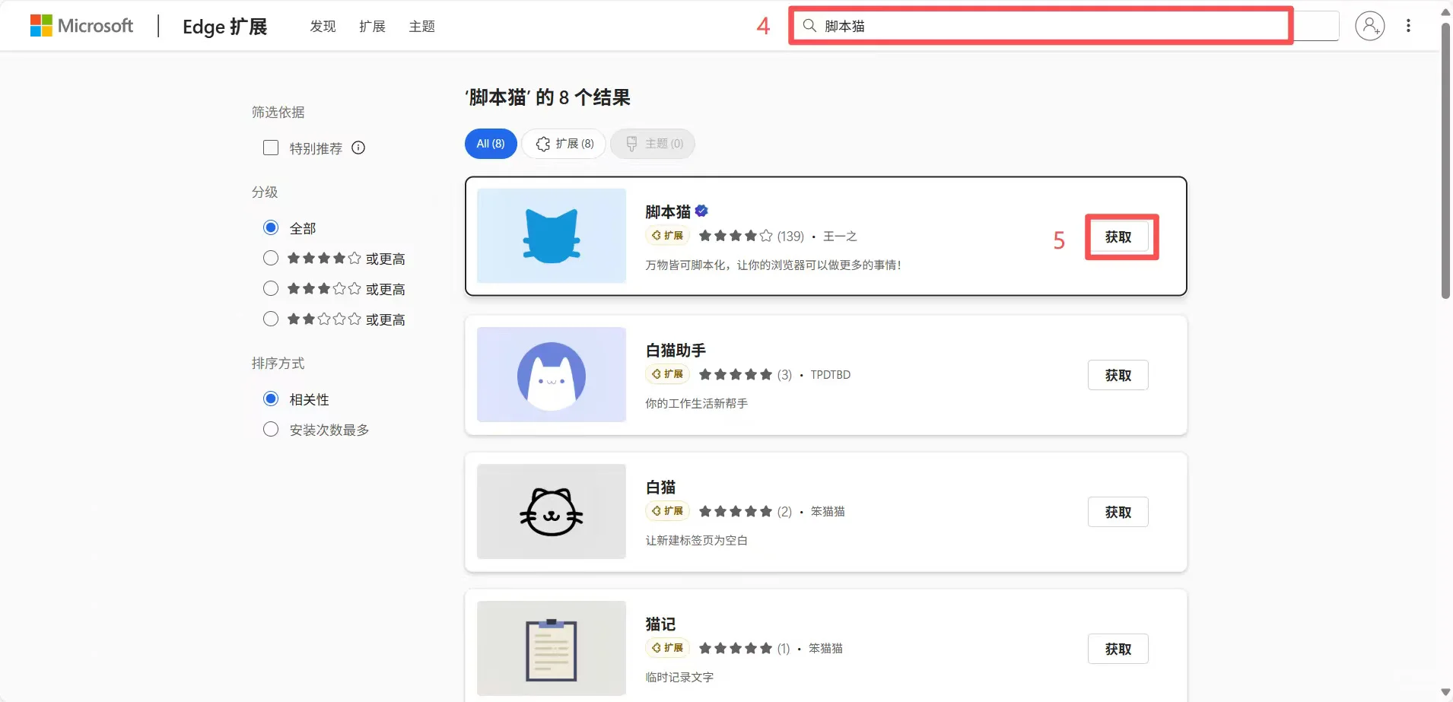The height and width of the screenshot is (702, 1453).
Task: Select the 安装次数最多 sort option
Action: pos(271,429)
